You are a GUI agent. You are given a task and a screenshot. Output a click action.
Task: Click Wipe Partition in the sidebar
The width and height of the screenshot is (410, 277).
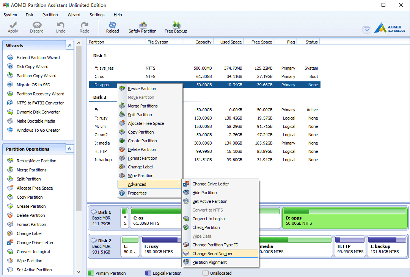pyautogui.click(x=30, y=261)
